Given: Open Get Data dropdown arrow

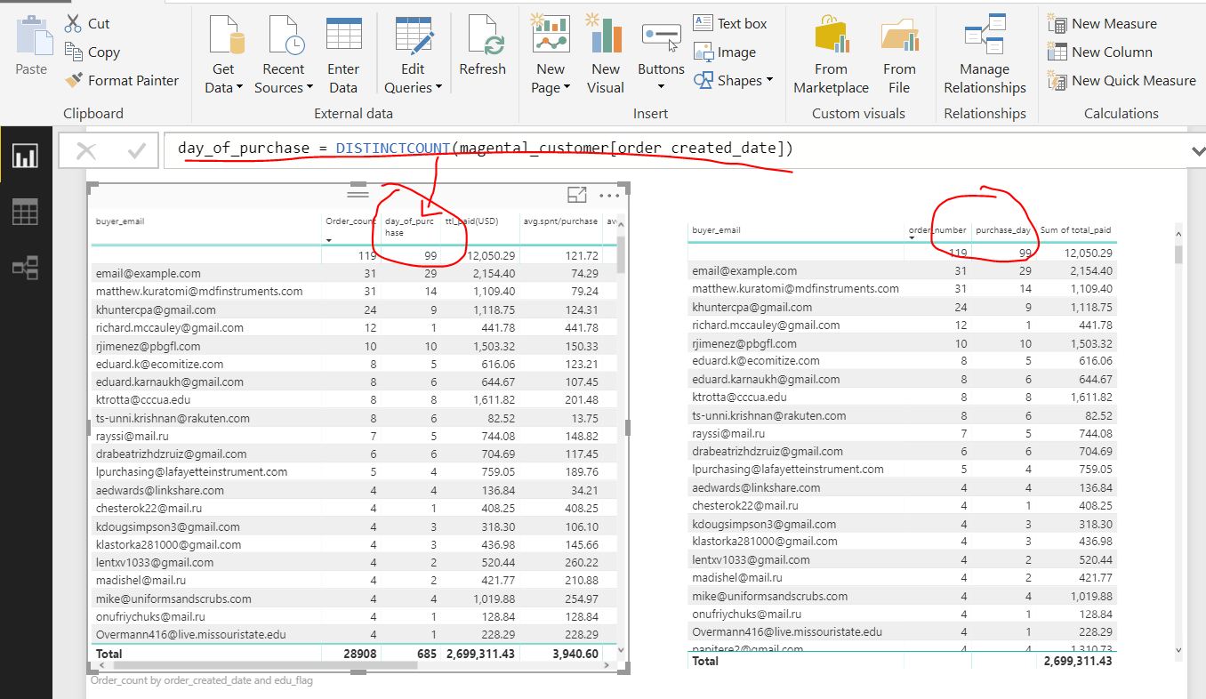Looking at the screenshot, I should 239,88.
